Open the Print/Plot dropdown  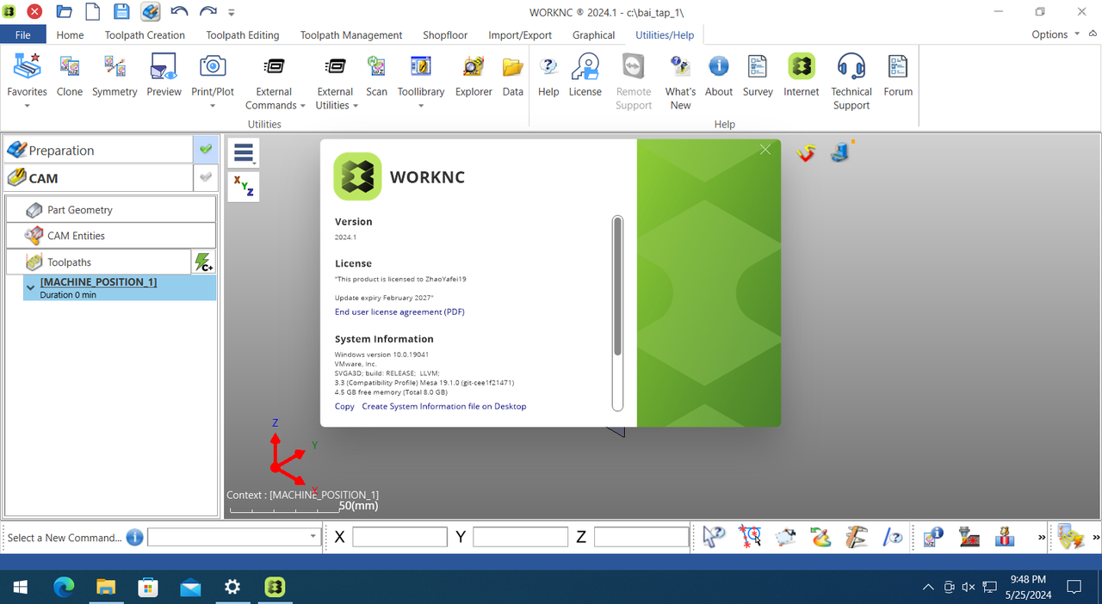coord(213,106)
